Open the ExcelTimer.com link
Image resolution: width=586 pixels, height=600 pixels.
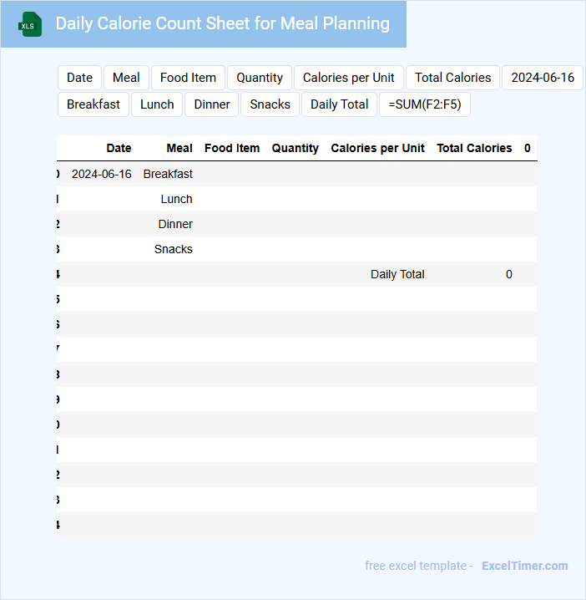(524, 566)
